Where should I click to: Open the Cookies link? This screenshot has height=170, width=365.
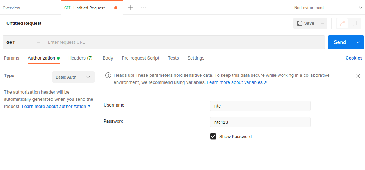354,58
